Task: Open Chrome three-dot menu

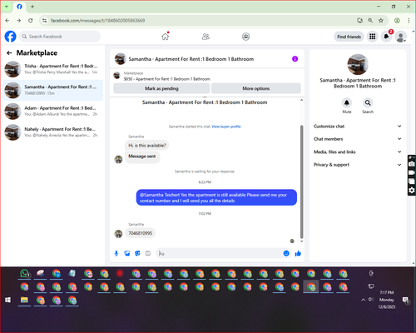Action: (x=409, y=21)
